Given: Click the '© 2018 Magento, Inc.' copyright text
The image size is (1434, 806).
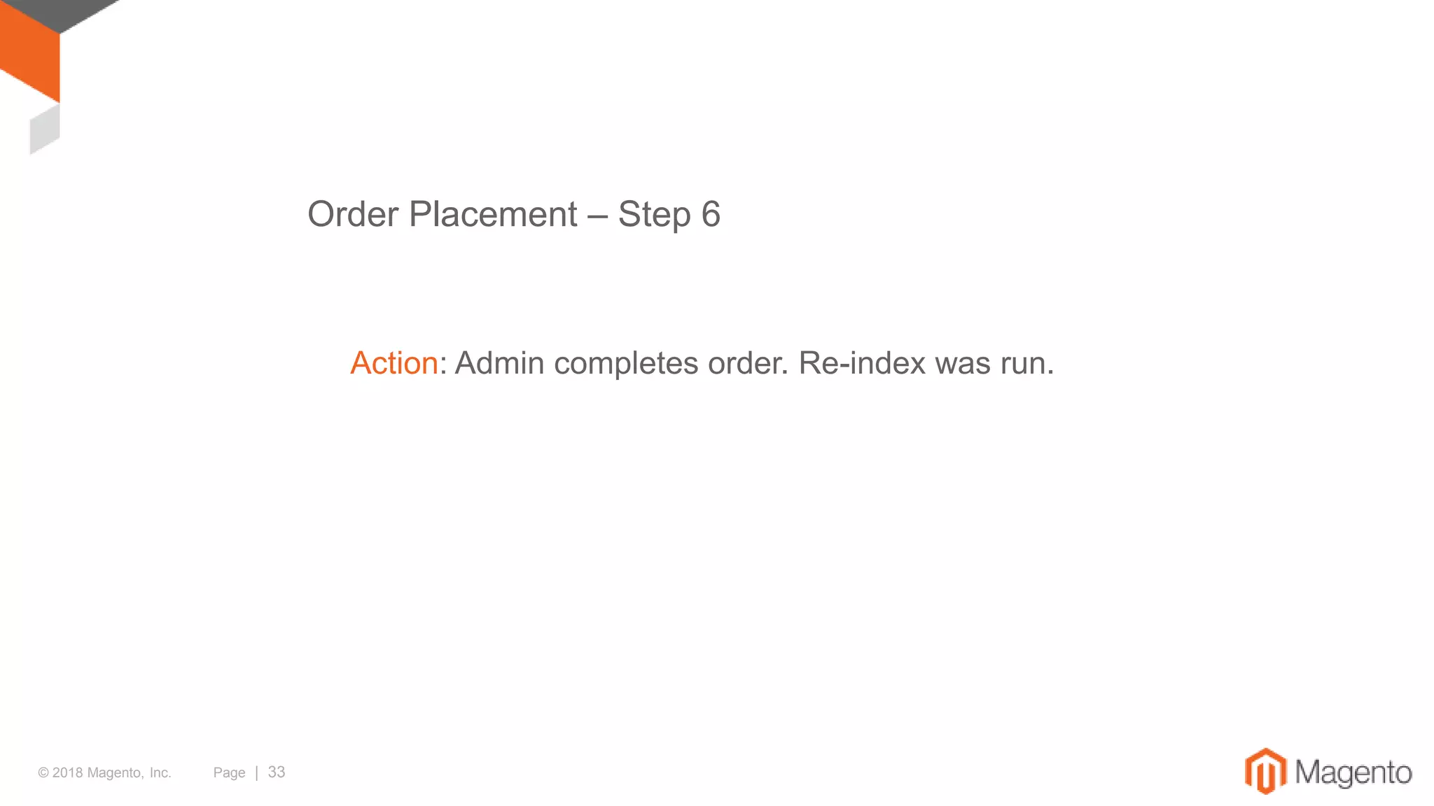Looking at the screenshot, I should point(104,772).
